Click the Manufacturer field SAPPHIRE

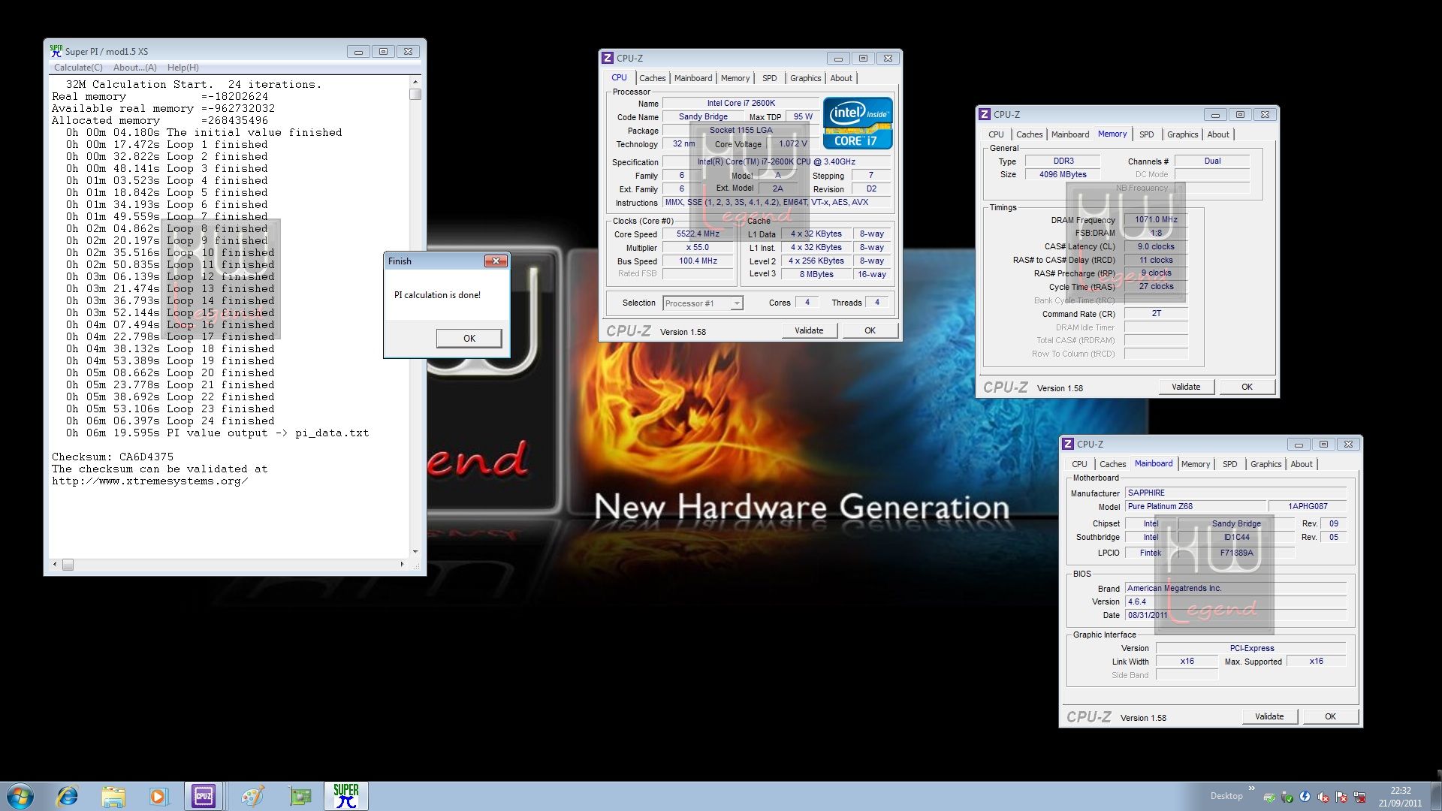pyautogui.click(x=1235, y=493)
